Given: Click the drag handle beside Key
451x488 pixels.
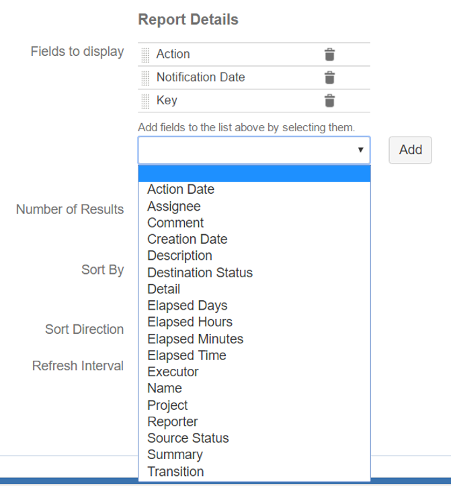Looking at the screenshot, I should point(145,101).
